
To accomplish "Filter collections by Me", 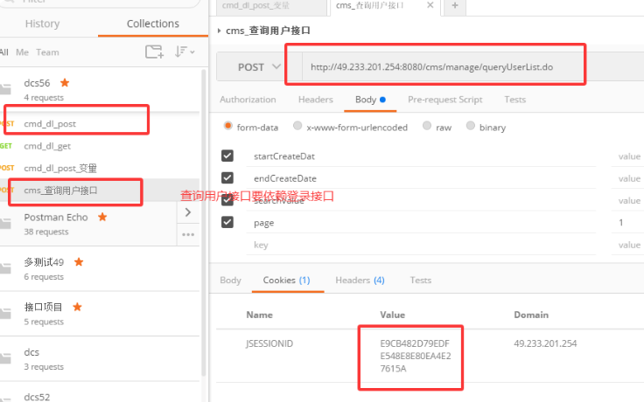I will (x=22, y=52).
